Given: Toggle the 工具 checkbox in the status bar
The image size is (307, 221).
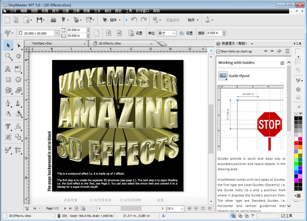Looking at the screenshot, I should coord(283,216).
